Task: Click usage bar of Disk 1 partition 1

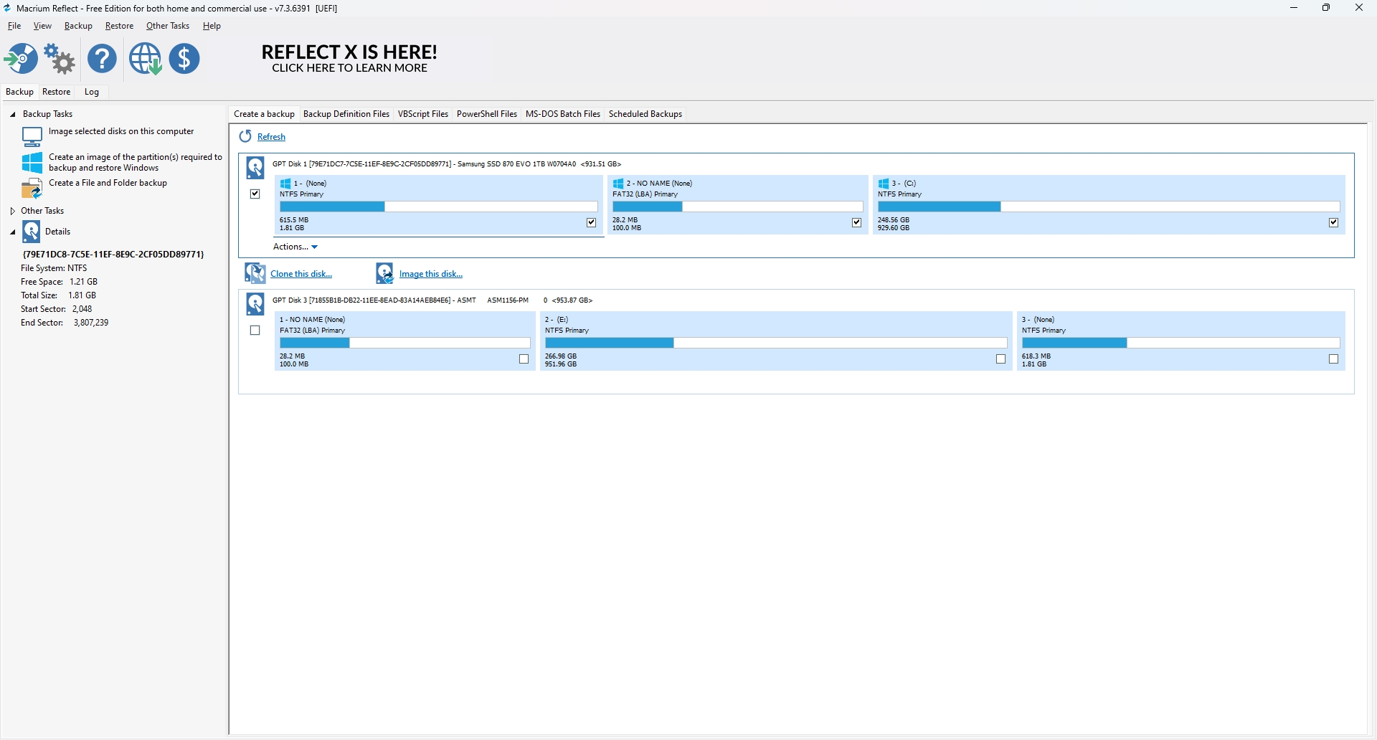Action: click(439, 207)
